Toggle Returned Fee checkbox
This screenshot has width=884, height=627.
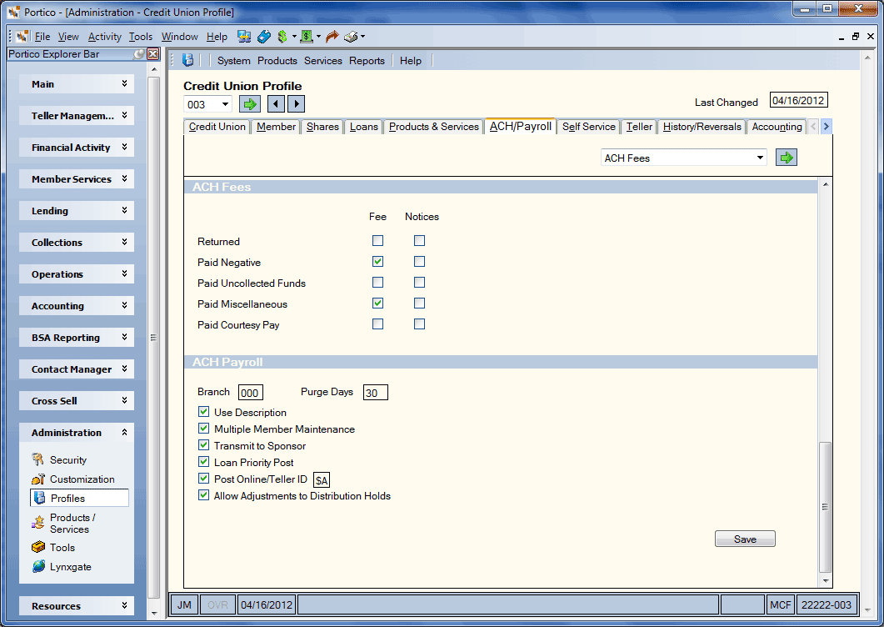click(377, 241)
